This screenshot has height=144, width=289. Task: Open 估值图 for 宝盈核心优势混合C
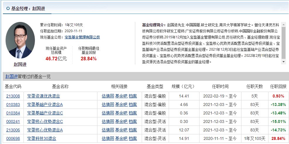108,121
